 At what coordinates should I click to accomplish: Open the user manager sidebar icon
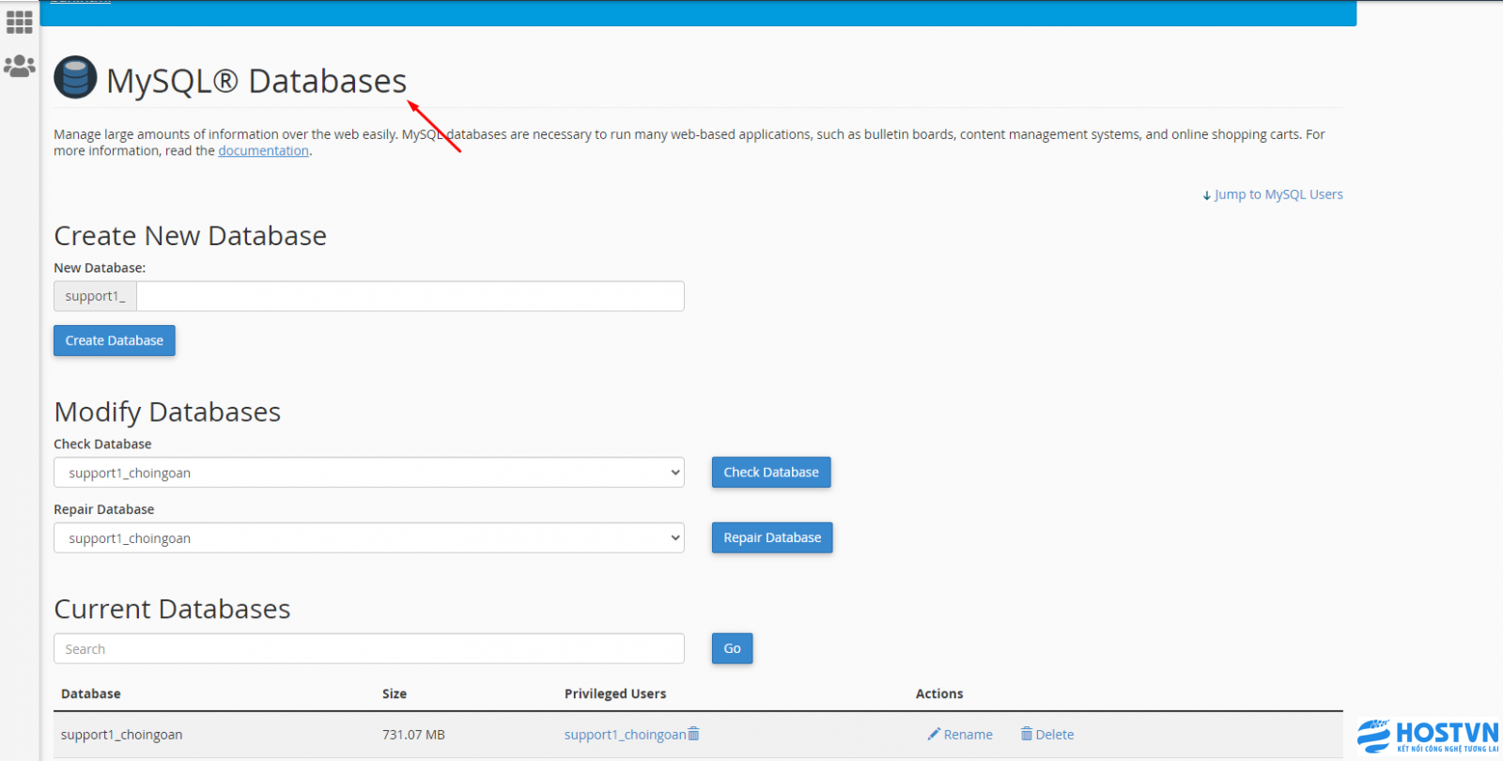(20, 66)
